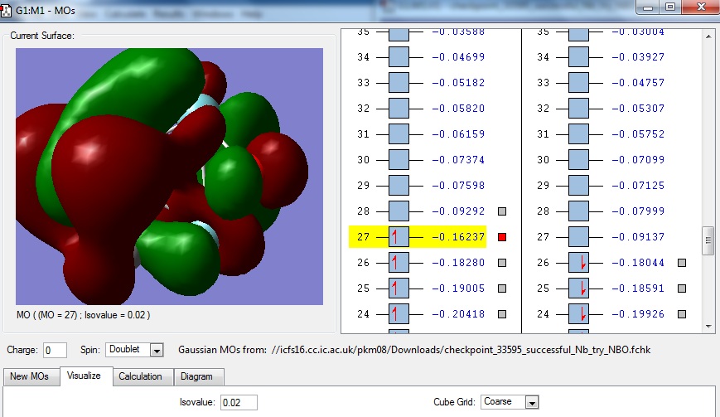
Task: Select beta orbital 34 empty box
Action: [578, 57]
